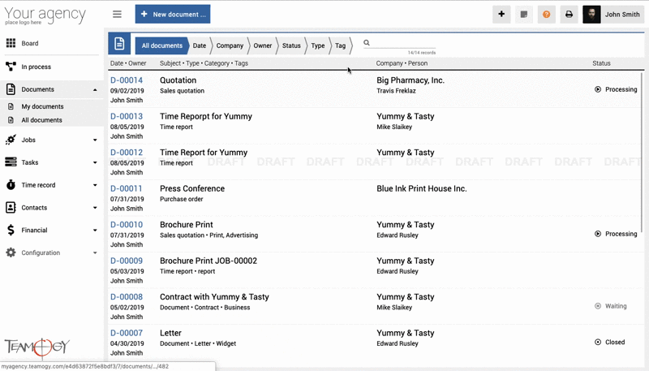Viewport: 649px width, 371px height.
Task: Open document D-00008 link
Action: (x=127, y=296)
